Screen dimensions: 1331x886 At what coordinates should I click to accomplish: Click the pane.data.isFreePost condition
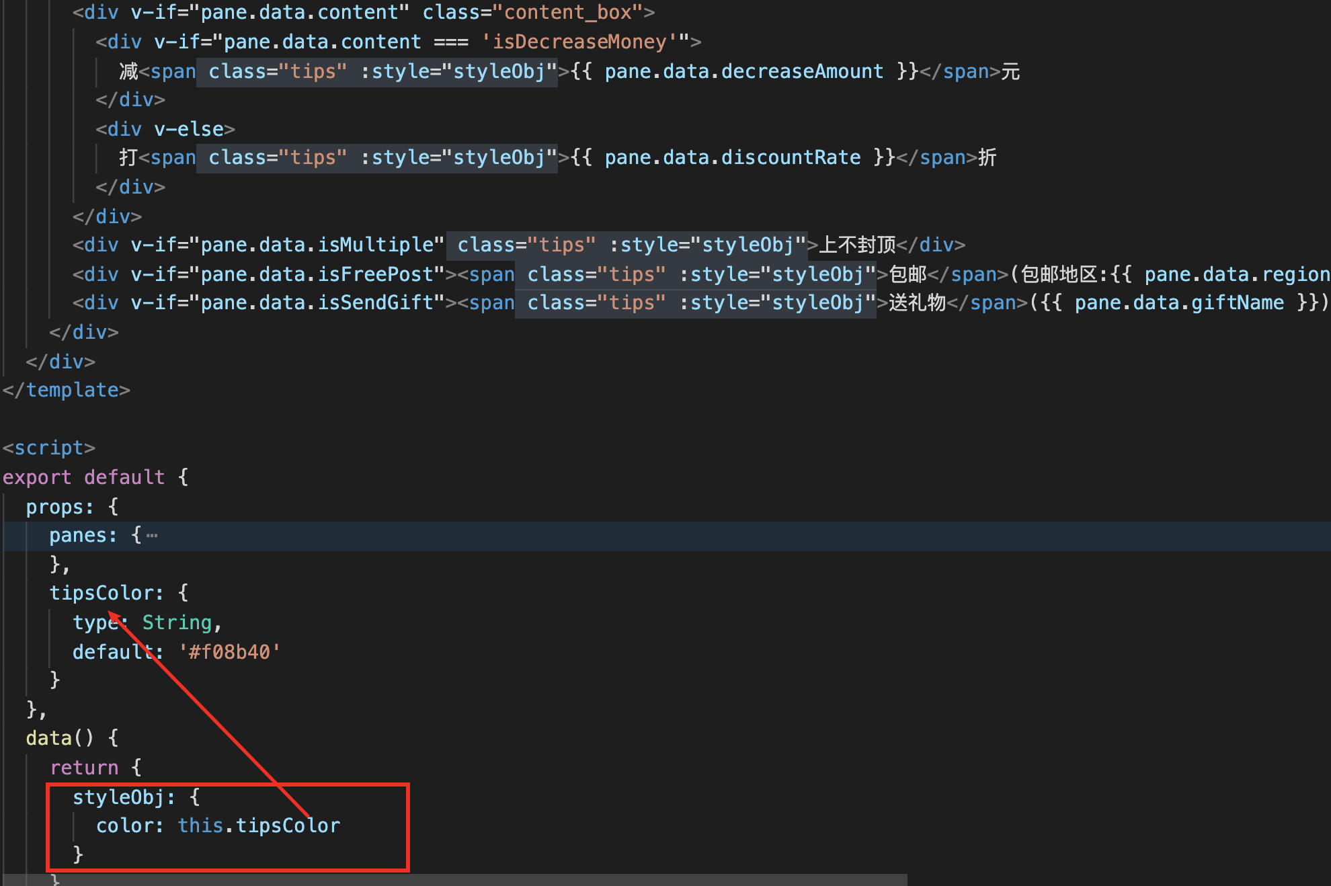(x=317, y=274)
